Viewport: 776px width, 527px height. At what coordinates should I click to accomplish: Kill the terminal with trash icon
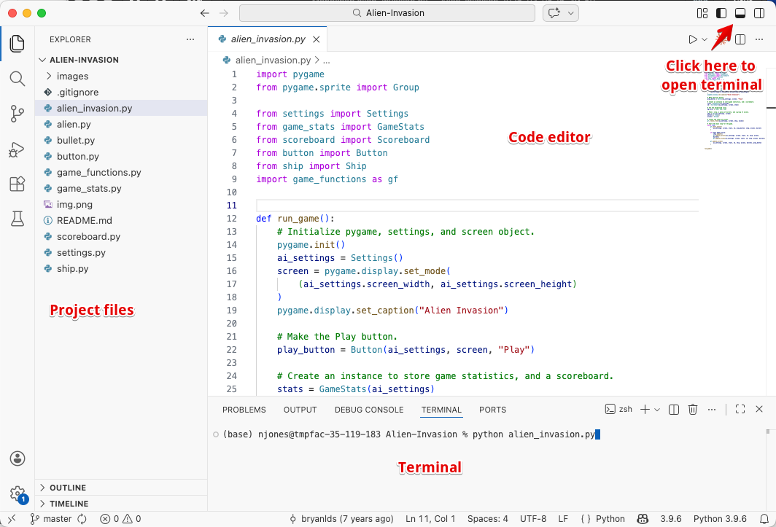pyautogui.click(x=693, y=409)
